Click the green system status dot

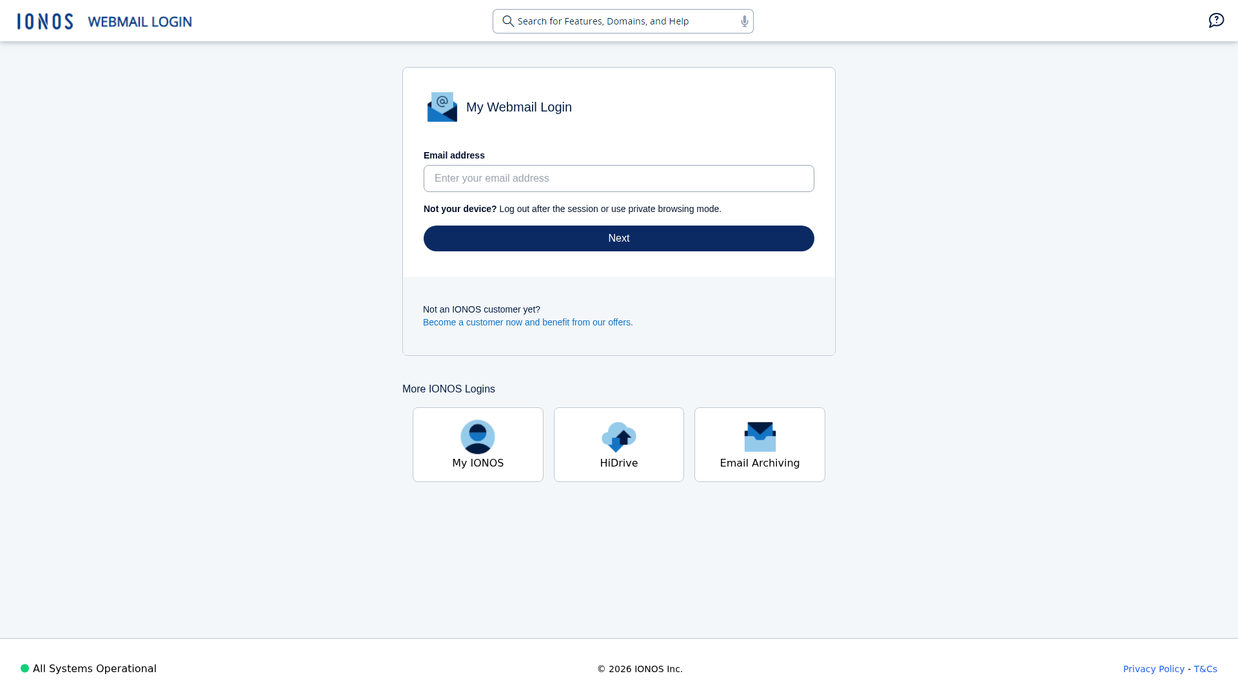pyautogui.click(x=25, y=668)
